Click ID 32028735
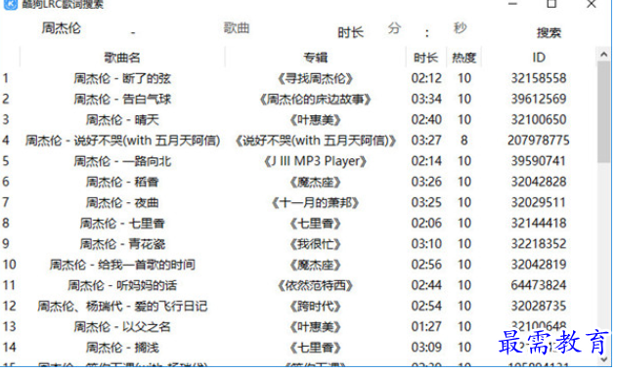Viewport: 617px width, 373px height. [539, 306]
